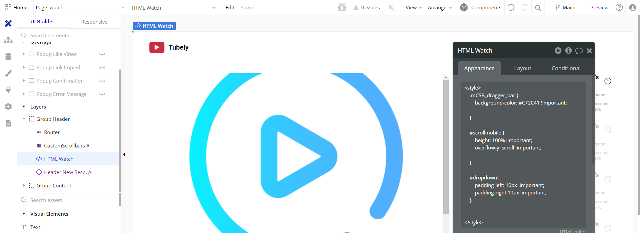Viewport: 640px width, 233px height.
Task: Select the blue HTML Watch canvas label
Action: [x=154, y=26]
